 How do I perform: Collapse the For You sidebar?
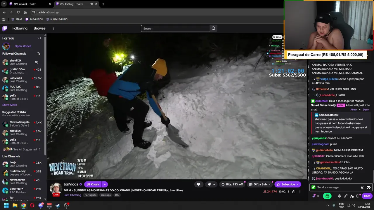click(x=39, y=38)
